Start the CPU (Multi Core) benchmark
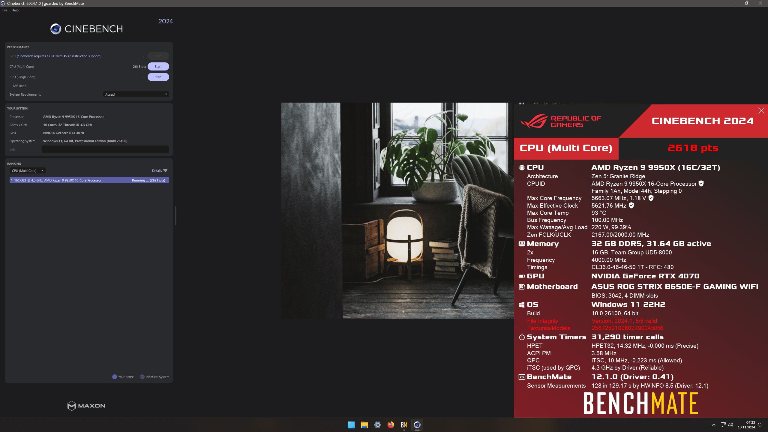Screen dimensions: 768x432 158,67
